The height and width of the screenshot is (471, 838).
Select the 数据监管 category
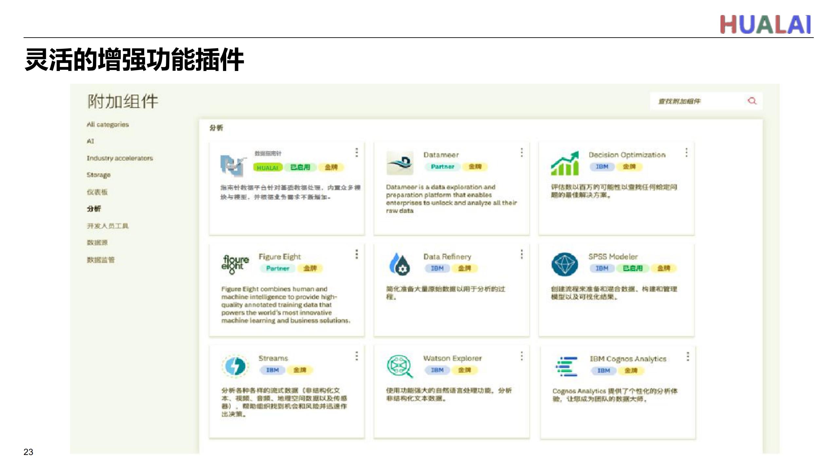(101, 260)
